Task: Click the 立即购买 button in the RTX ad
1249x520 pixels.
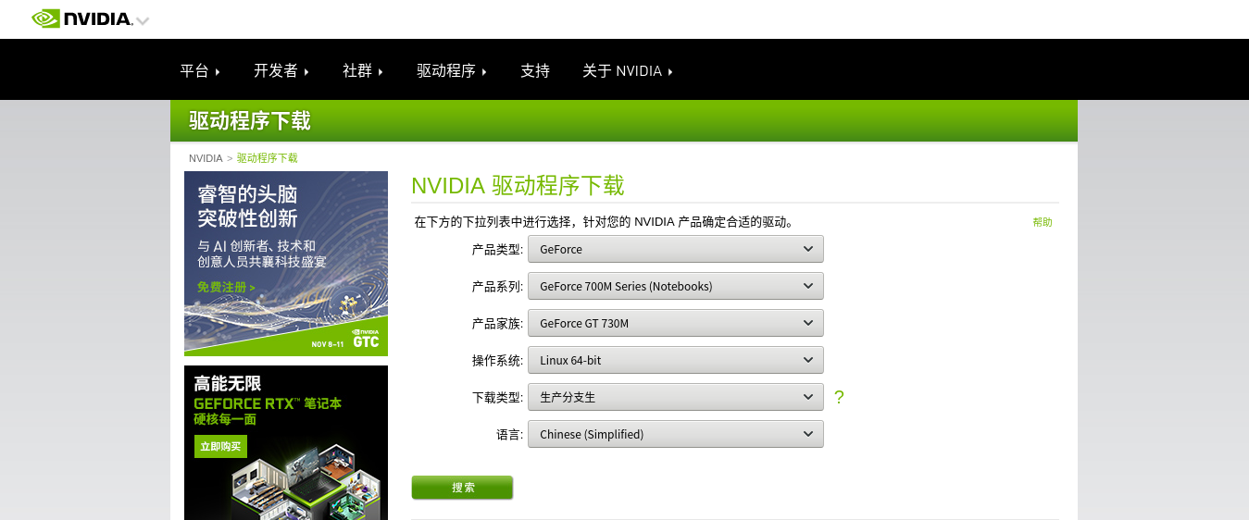Action: click(x=220, y=447)
